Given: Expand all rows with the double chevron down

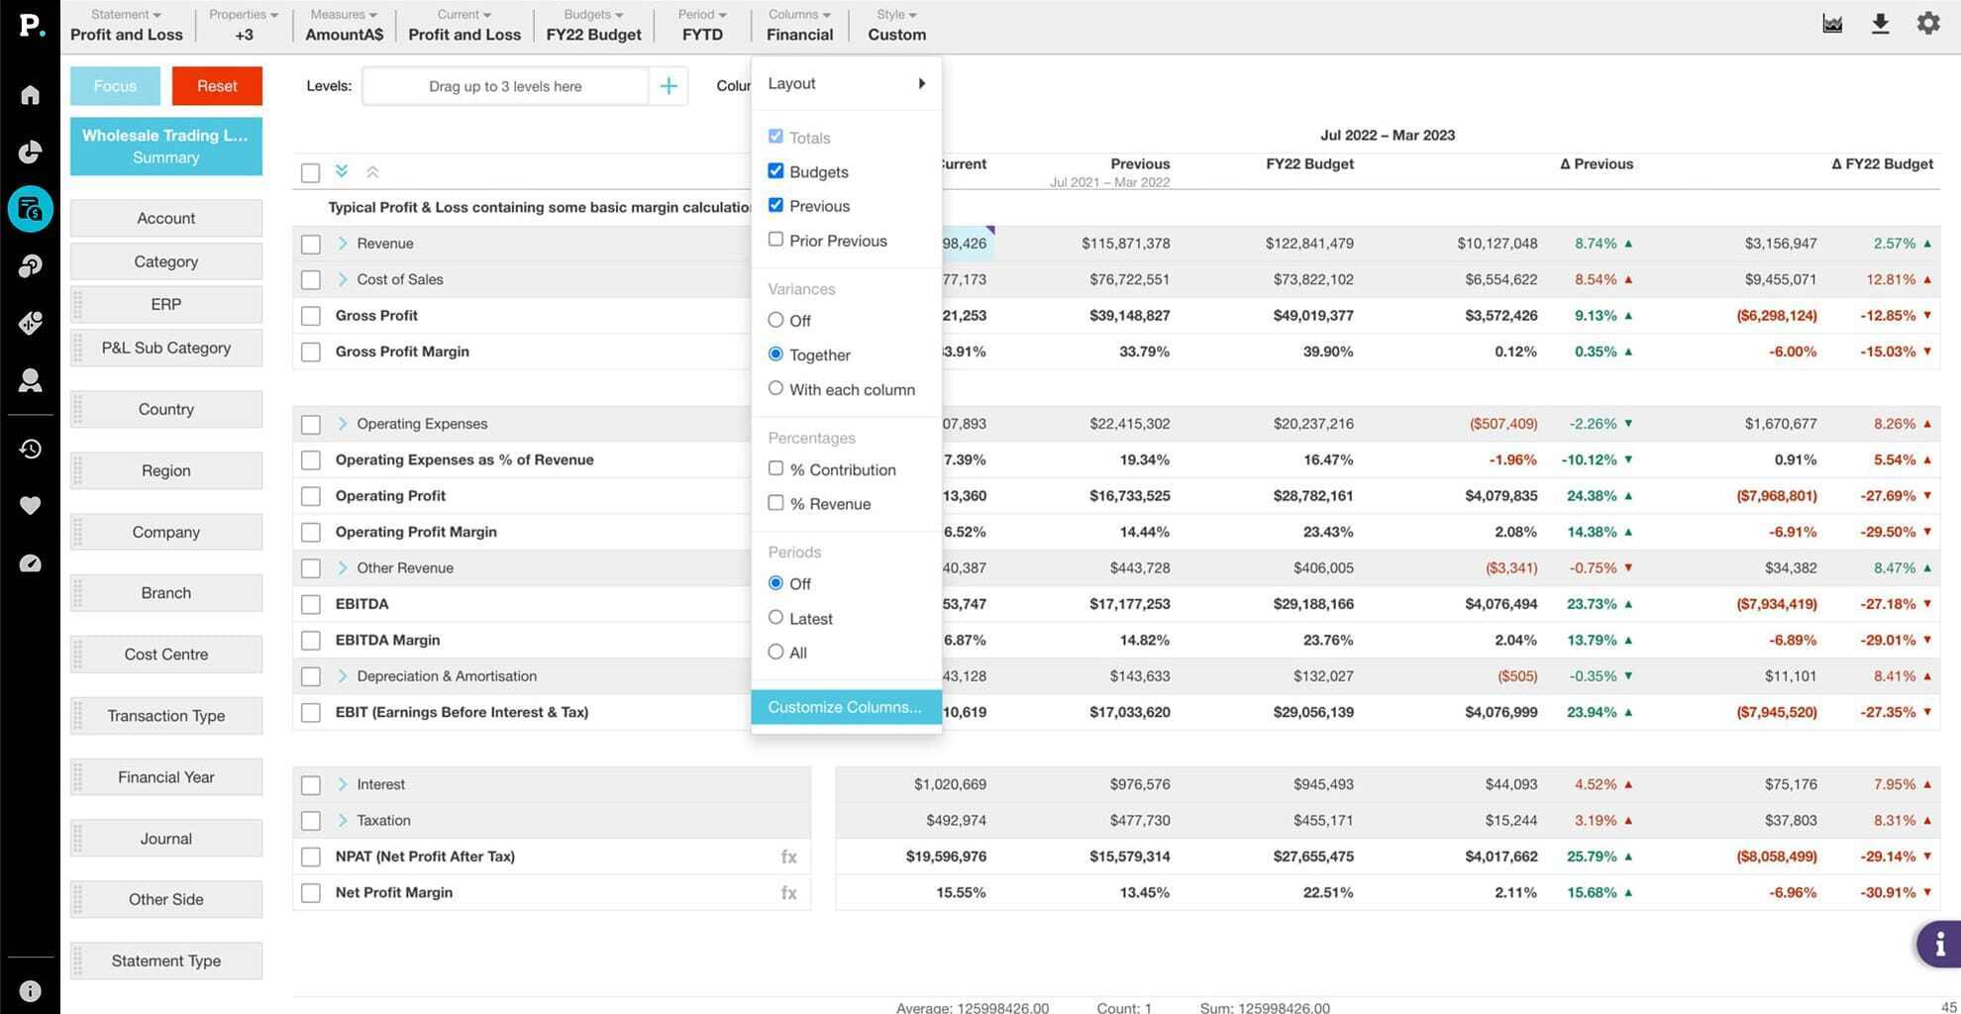Looking at the screenshot, I should point(342,171).
